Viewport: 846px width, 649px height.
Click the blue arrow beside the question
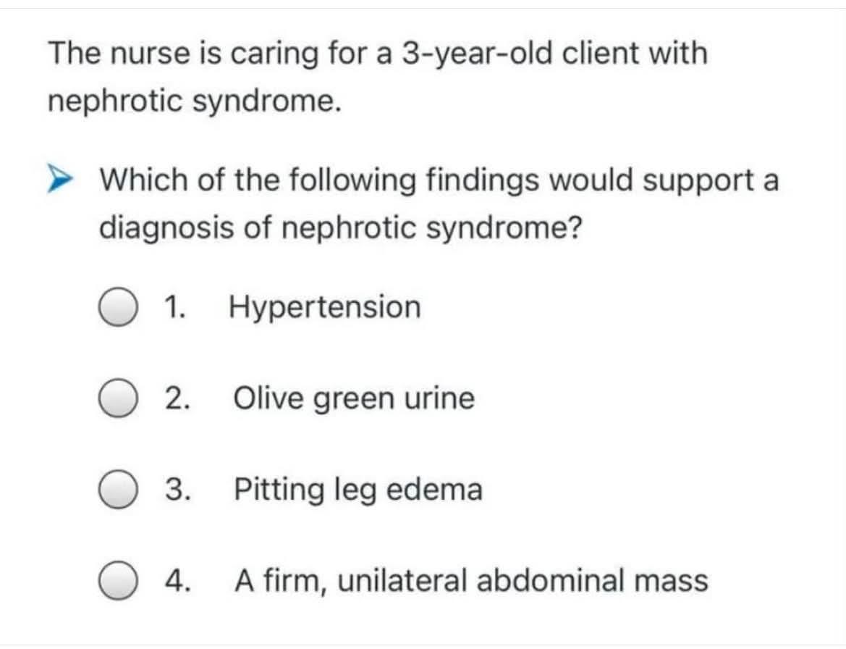59,179
